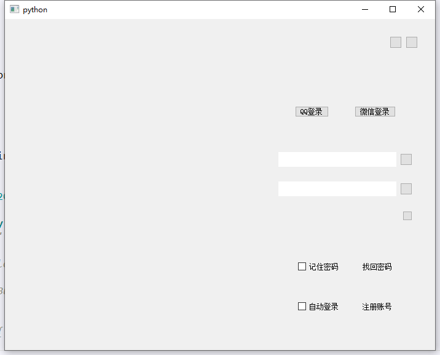Screen dimensions: 440x355
Task: Maximize the python window
Action: [393, 10]
